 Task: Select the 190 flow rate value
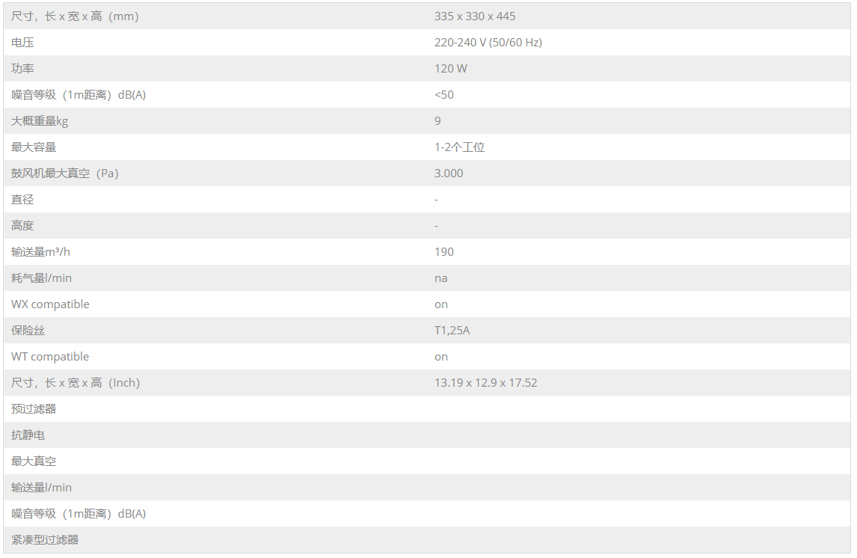point(443,252)
